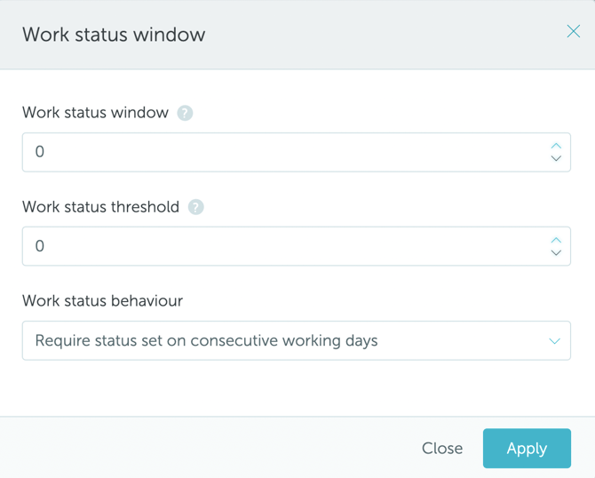Image resolution: width=595 pixels, height=478 pixels.
Task: Click the 'Work status behaviour' field label
Action: point(102,301)
